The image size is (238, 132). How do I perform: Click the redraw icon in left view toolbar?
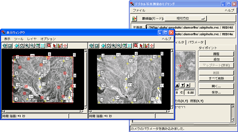pyautogui.click(x=5, y=46)
